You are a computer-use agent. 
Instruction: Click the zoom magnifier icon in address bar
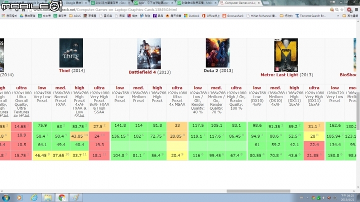(337, 9)
